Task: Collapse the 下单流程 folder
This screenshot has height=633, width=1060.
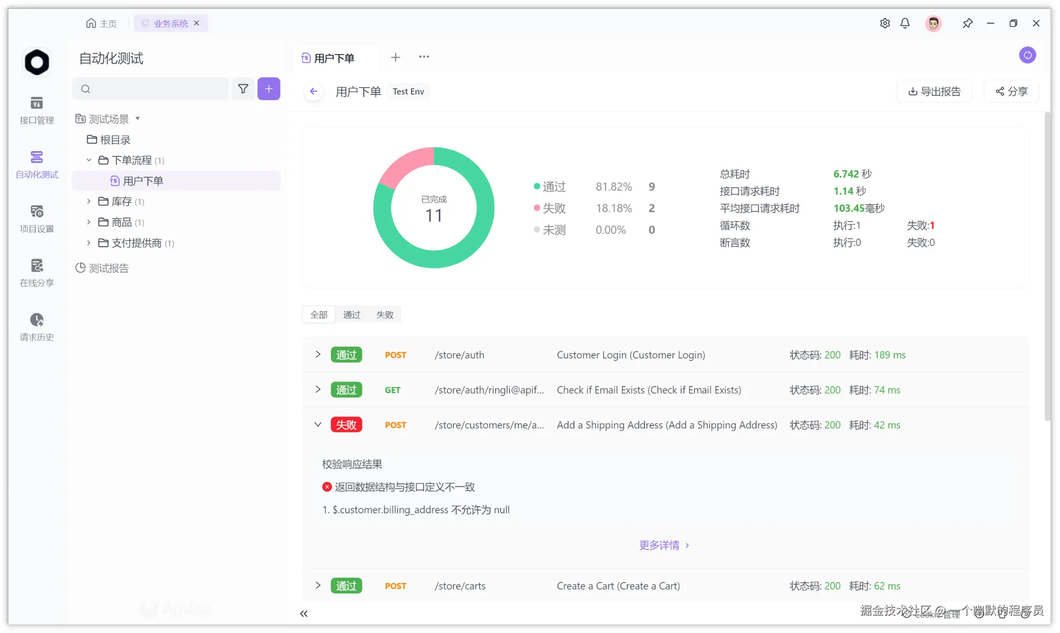Action: 89,160
